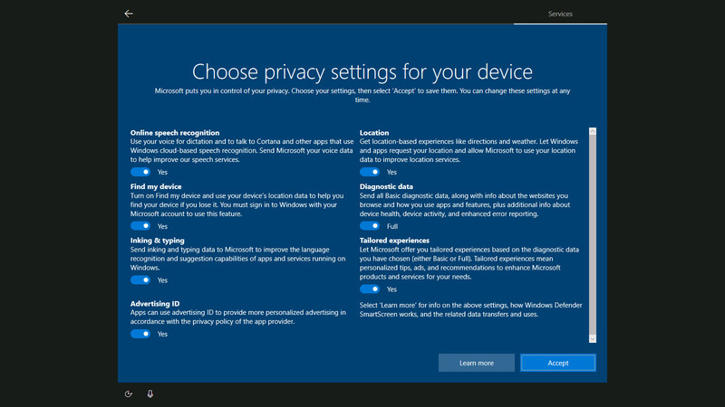Disable the Find my device toggle

pyautogui.click(x=140, y=226)
